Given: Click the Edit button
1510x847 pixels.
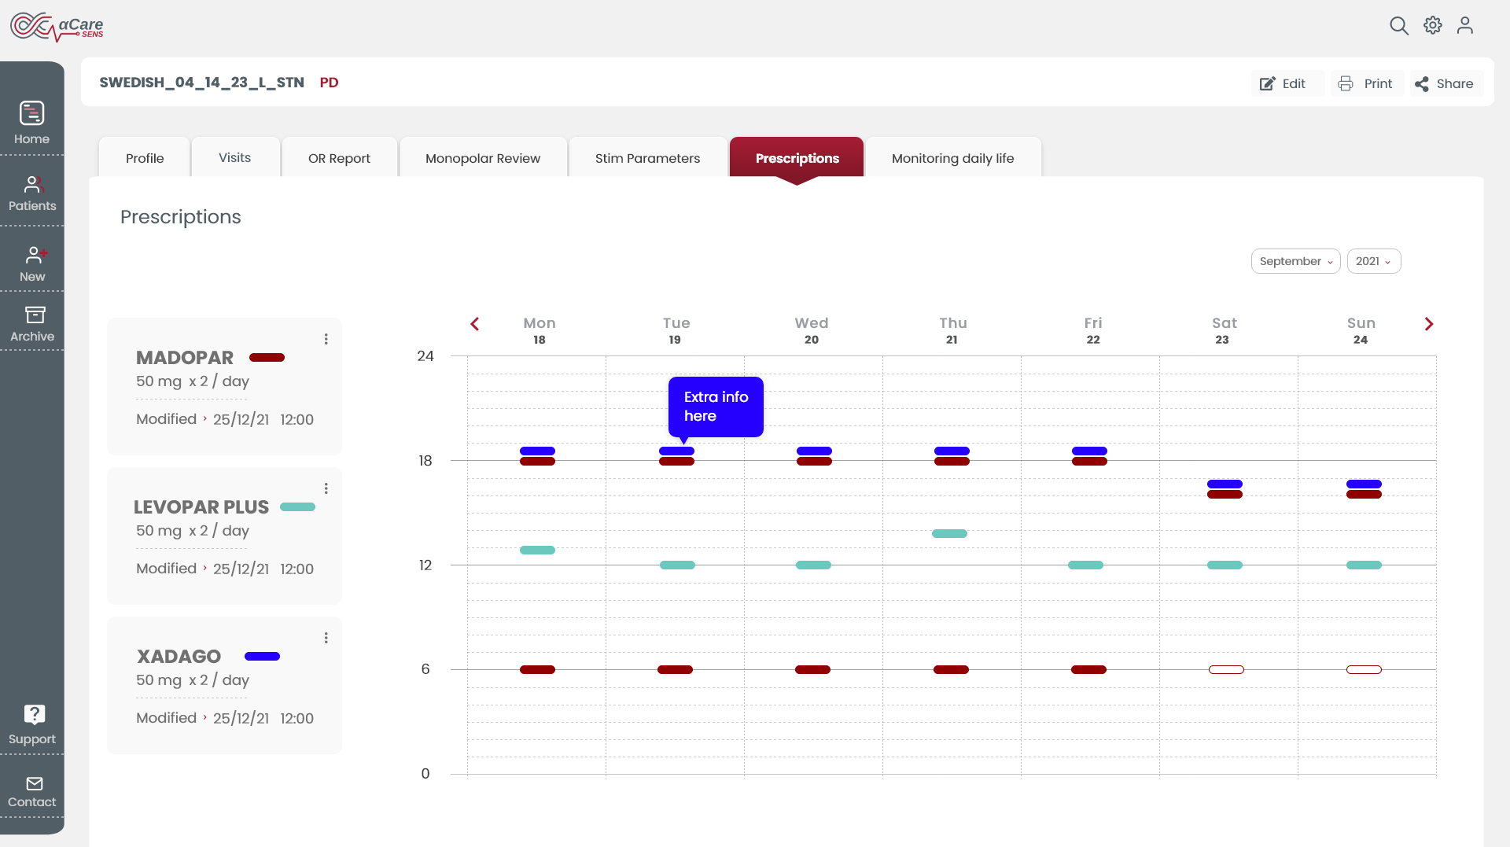Looking at the screenshot, I should click(1283, 83).
